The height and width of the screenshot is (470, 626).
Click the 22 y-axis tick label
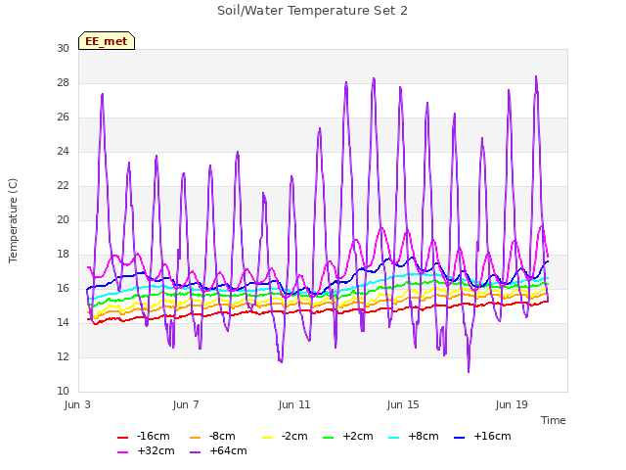(63, 185)
